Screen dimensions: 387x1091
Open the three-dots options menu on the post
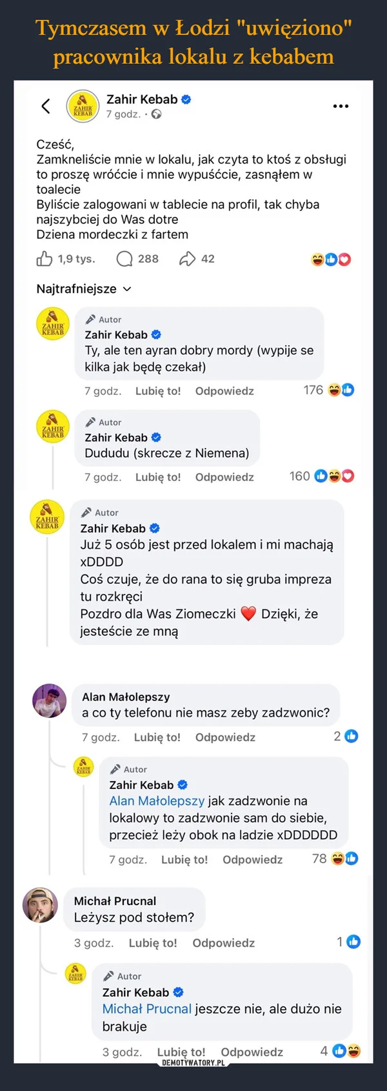(x=340, y=105)
